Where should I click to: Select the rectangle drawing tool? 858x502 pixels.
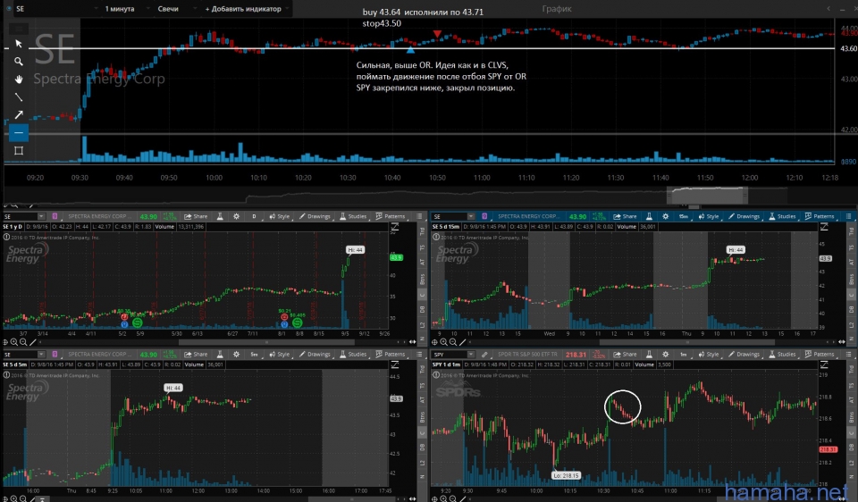click(19, 150)
